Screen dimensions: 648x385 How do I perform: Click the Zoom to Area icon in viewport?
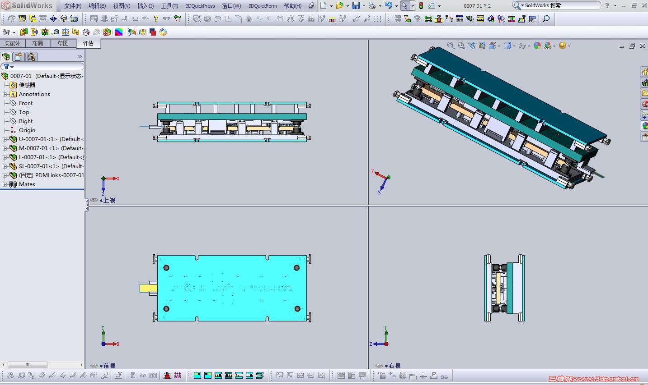point(461,46)
